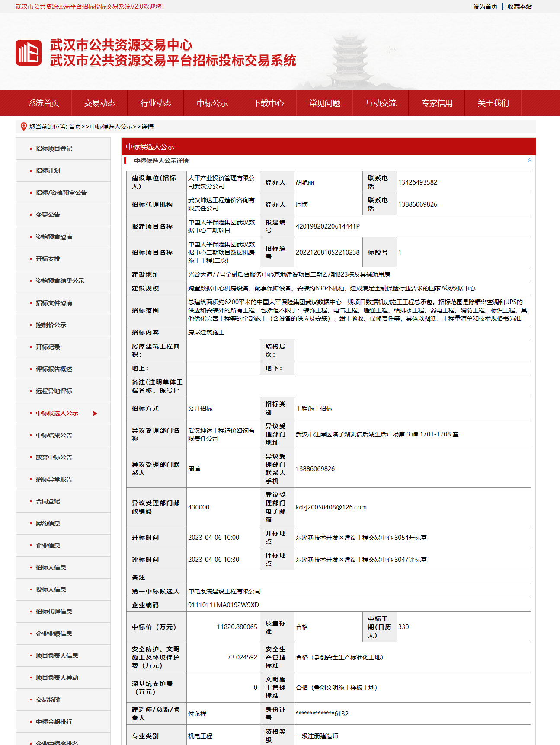Go to 企业信息 in sidebar
The width and height of the screenshot is (560, 745).
48,545
